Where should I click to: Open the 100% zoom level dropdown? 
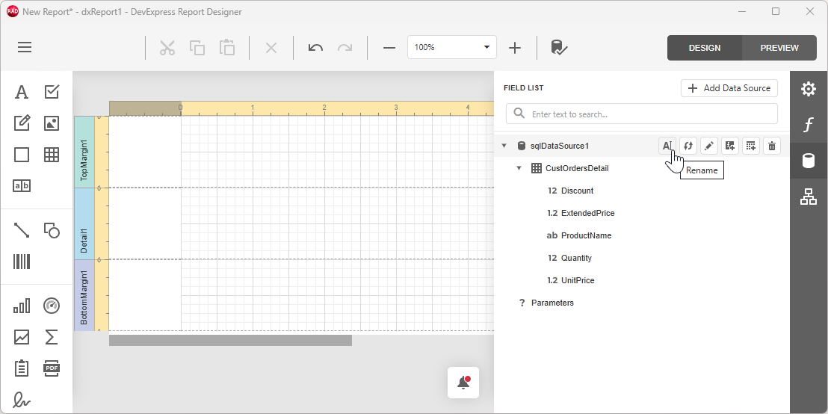tap(451, 47)
